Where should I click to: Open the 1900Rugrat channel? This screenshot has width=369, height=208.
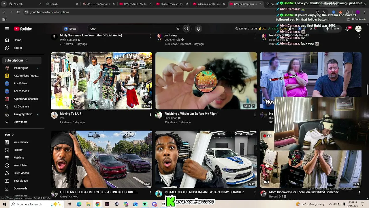(22, 68)
